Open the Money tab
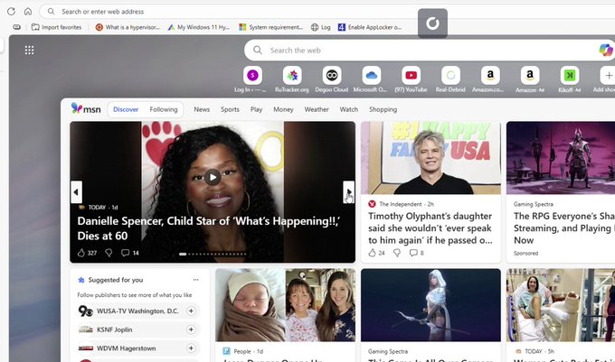The image size is (615, 362). (283, 109)
